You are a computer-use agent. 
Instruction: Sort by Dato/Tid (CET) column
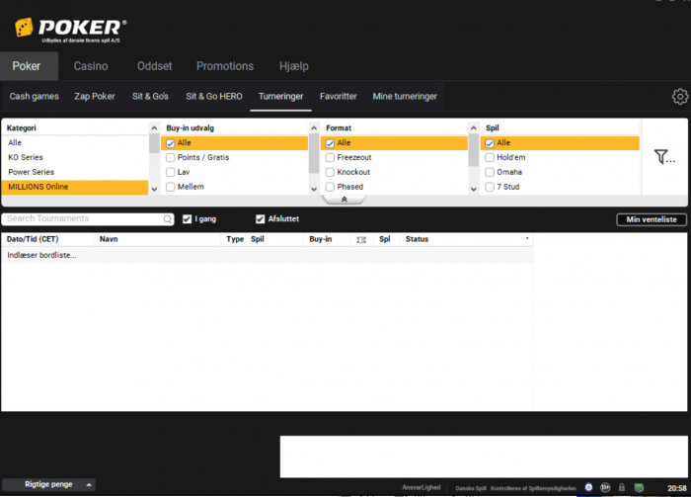33,239
